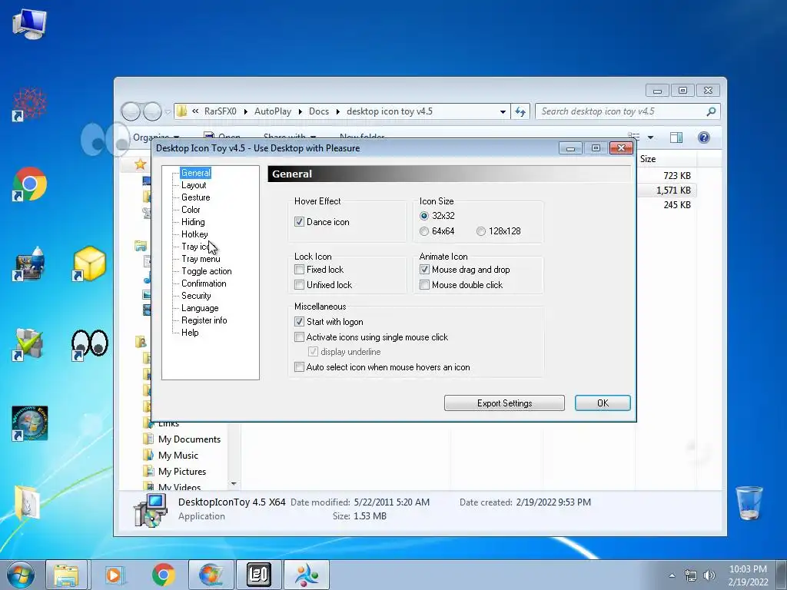The image size is (787, 590).
Task: Enable the Unfixed lock checkbox
Action: tap(299, 285)
